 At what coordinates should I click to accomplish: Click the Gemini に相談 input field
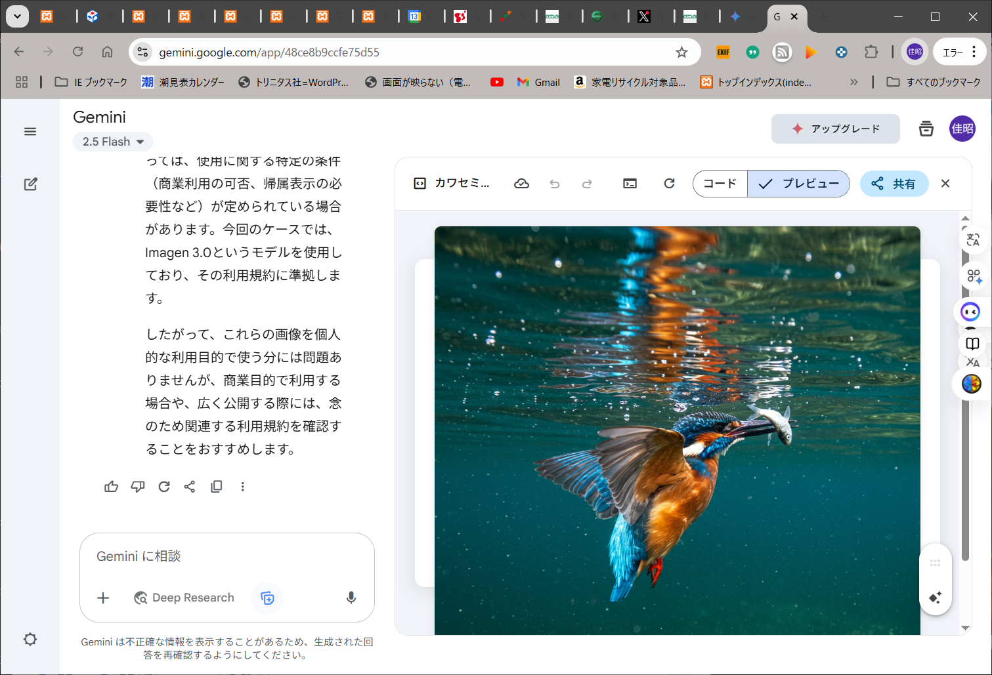(x=226, y=556)
